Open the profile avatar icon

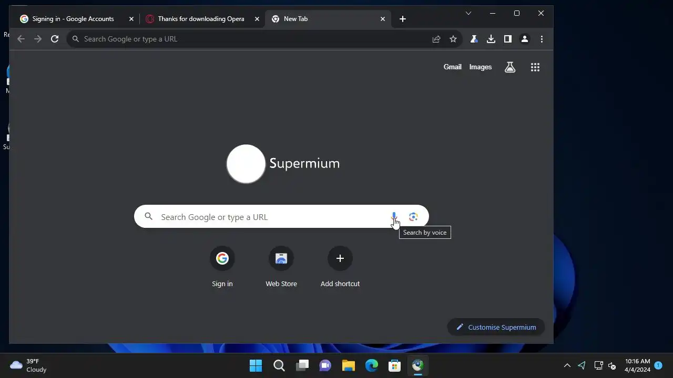(x=525, y=39)
